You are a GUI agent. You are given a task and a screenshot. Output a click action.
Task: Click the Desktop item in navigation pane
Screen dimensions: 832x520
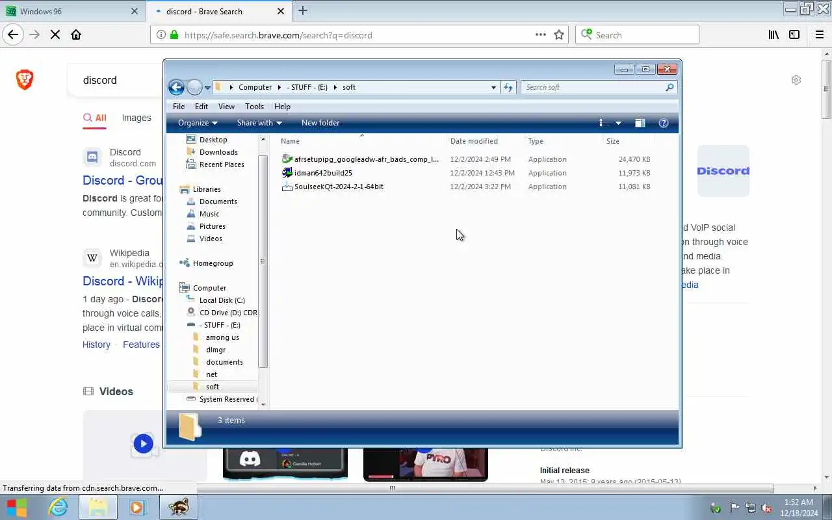(213, 140)
